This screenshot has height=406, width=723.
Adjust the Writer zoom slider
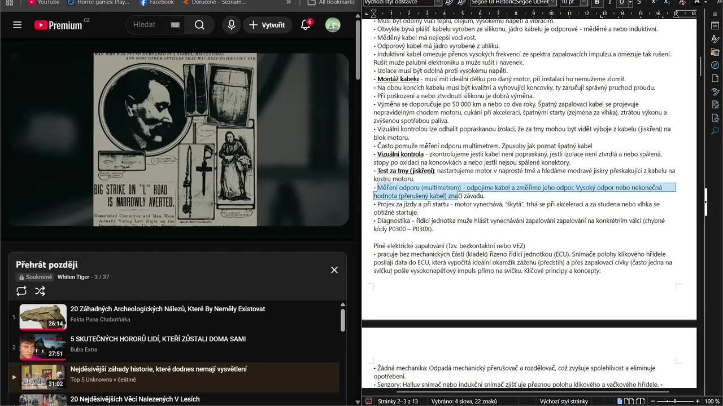coord(676,401)
